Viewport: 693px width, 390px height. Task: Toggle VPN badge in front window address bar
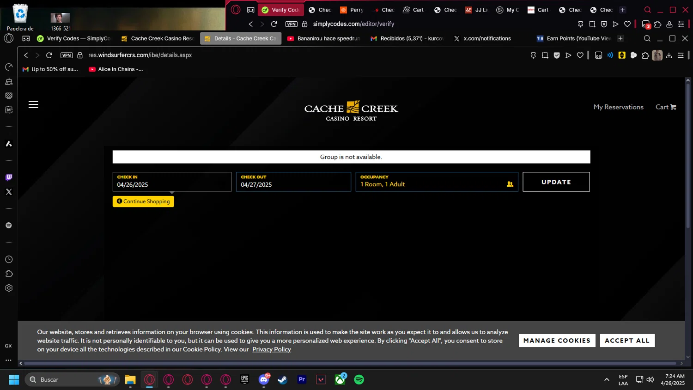[x=67, y=55]
